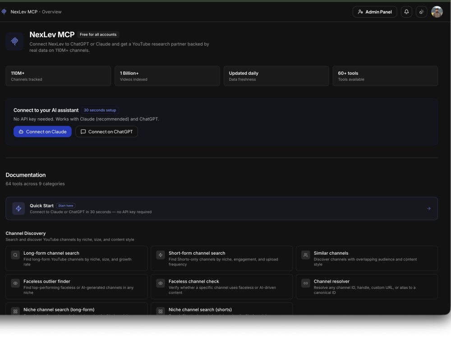This screenshot has height=338, width=451.
Task: Click the arrow on Quick Start card
Action: [x=428, y=209]
